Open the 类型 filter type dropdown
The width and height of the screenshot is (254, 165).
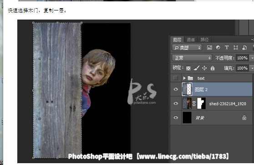point(187,48)
